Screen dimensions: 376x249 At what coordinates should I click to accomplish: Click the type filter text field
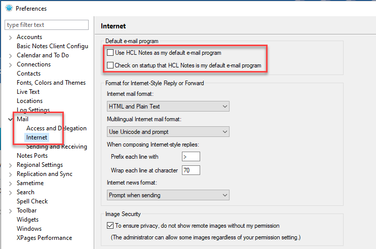click(x=47, y=25)
